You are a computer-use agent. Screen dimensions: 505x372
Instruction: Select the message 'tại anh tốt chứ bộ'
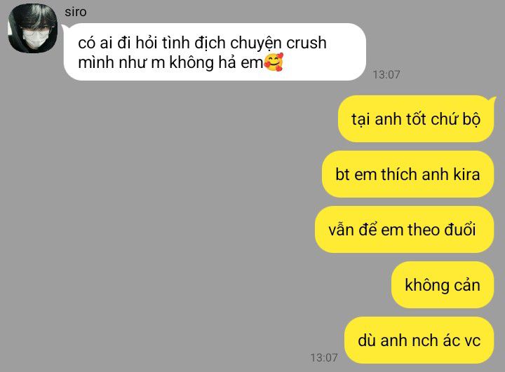click(x=416, y=118)
